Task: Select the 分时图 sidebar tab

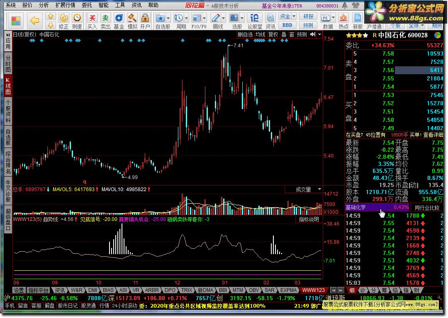Action: click(x=8, y=64)
